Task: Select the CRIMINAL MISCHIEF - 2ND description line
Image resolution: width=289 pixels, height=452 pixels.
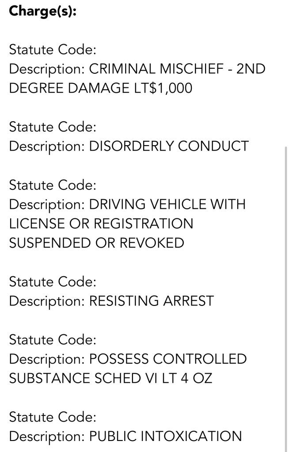Action: point(137,69)
